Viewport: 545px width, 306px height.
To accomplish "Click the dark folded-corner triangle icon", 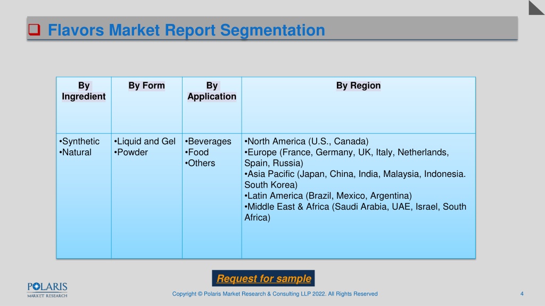I will [536, 7].
